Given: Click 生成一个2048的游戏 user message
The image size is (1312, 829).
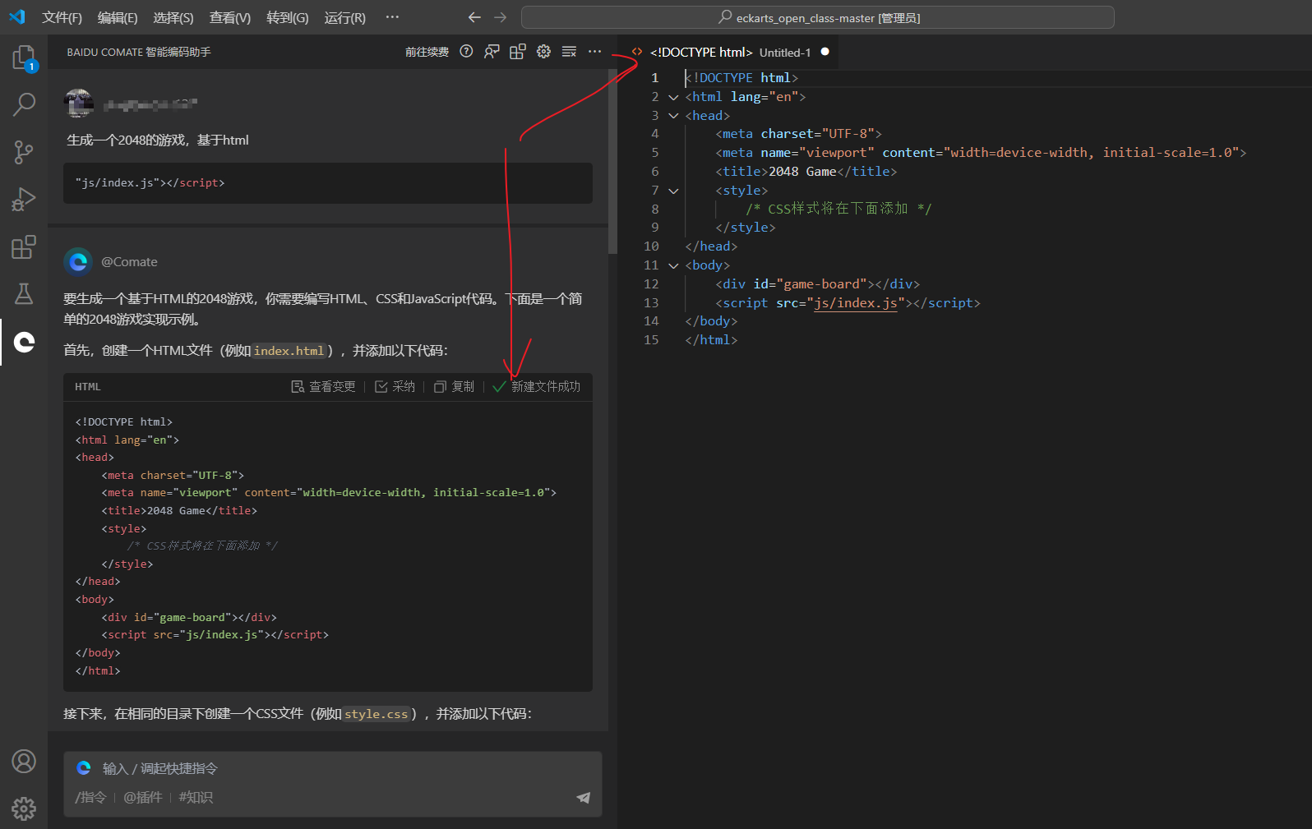Looking at the screenshot, I should point(158,140).
